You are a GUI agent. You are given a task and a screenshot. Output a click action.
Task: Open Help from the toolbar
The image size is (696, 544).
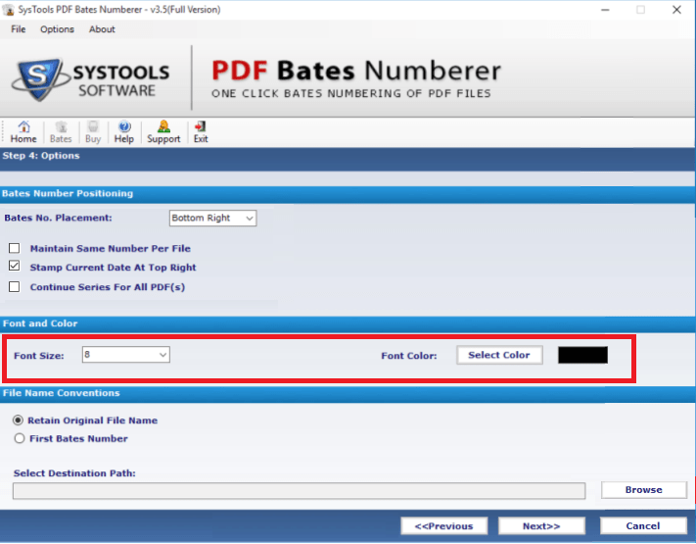(x=124, y=132)
